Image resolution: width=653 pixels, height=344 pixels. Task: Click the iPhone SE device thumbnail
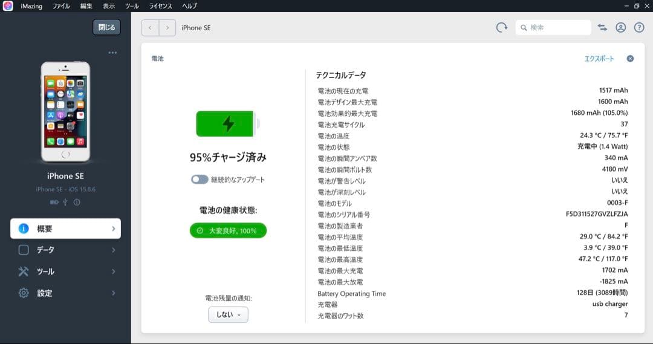65,112
